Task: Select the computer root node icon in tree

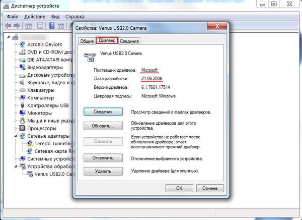Action: click(15, 37)
